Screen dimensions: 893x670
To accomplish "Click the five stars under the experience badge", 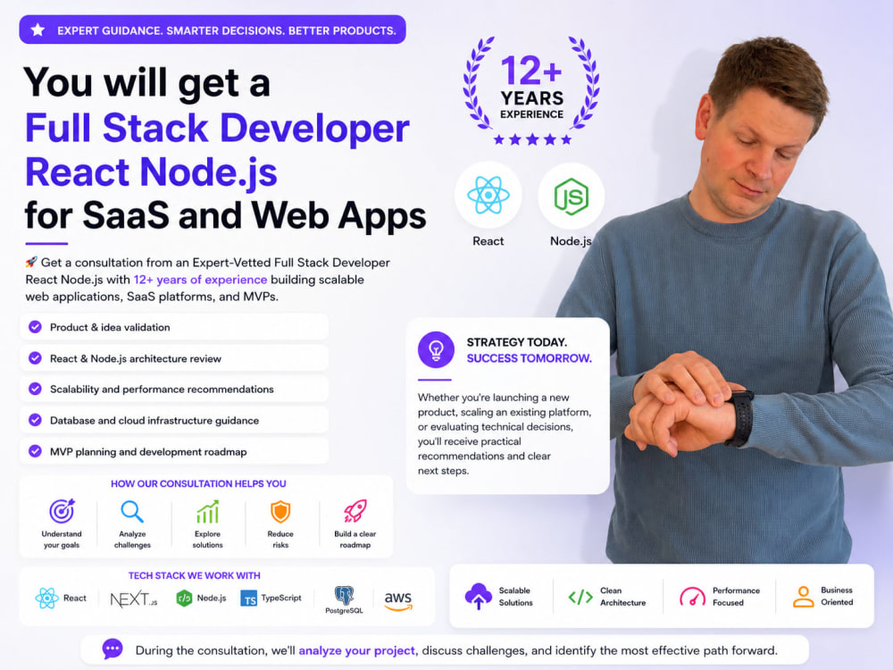I will pyautogui.click(x=532, y=139).
